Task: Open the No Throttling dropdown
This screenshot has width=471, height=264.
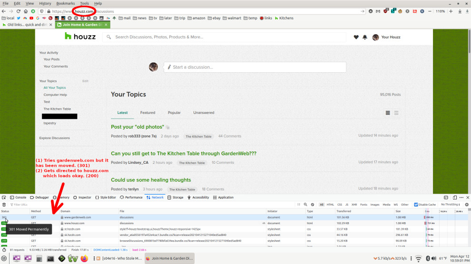Action: tap(450, 205)
